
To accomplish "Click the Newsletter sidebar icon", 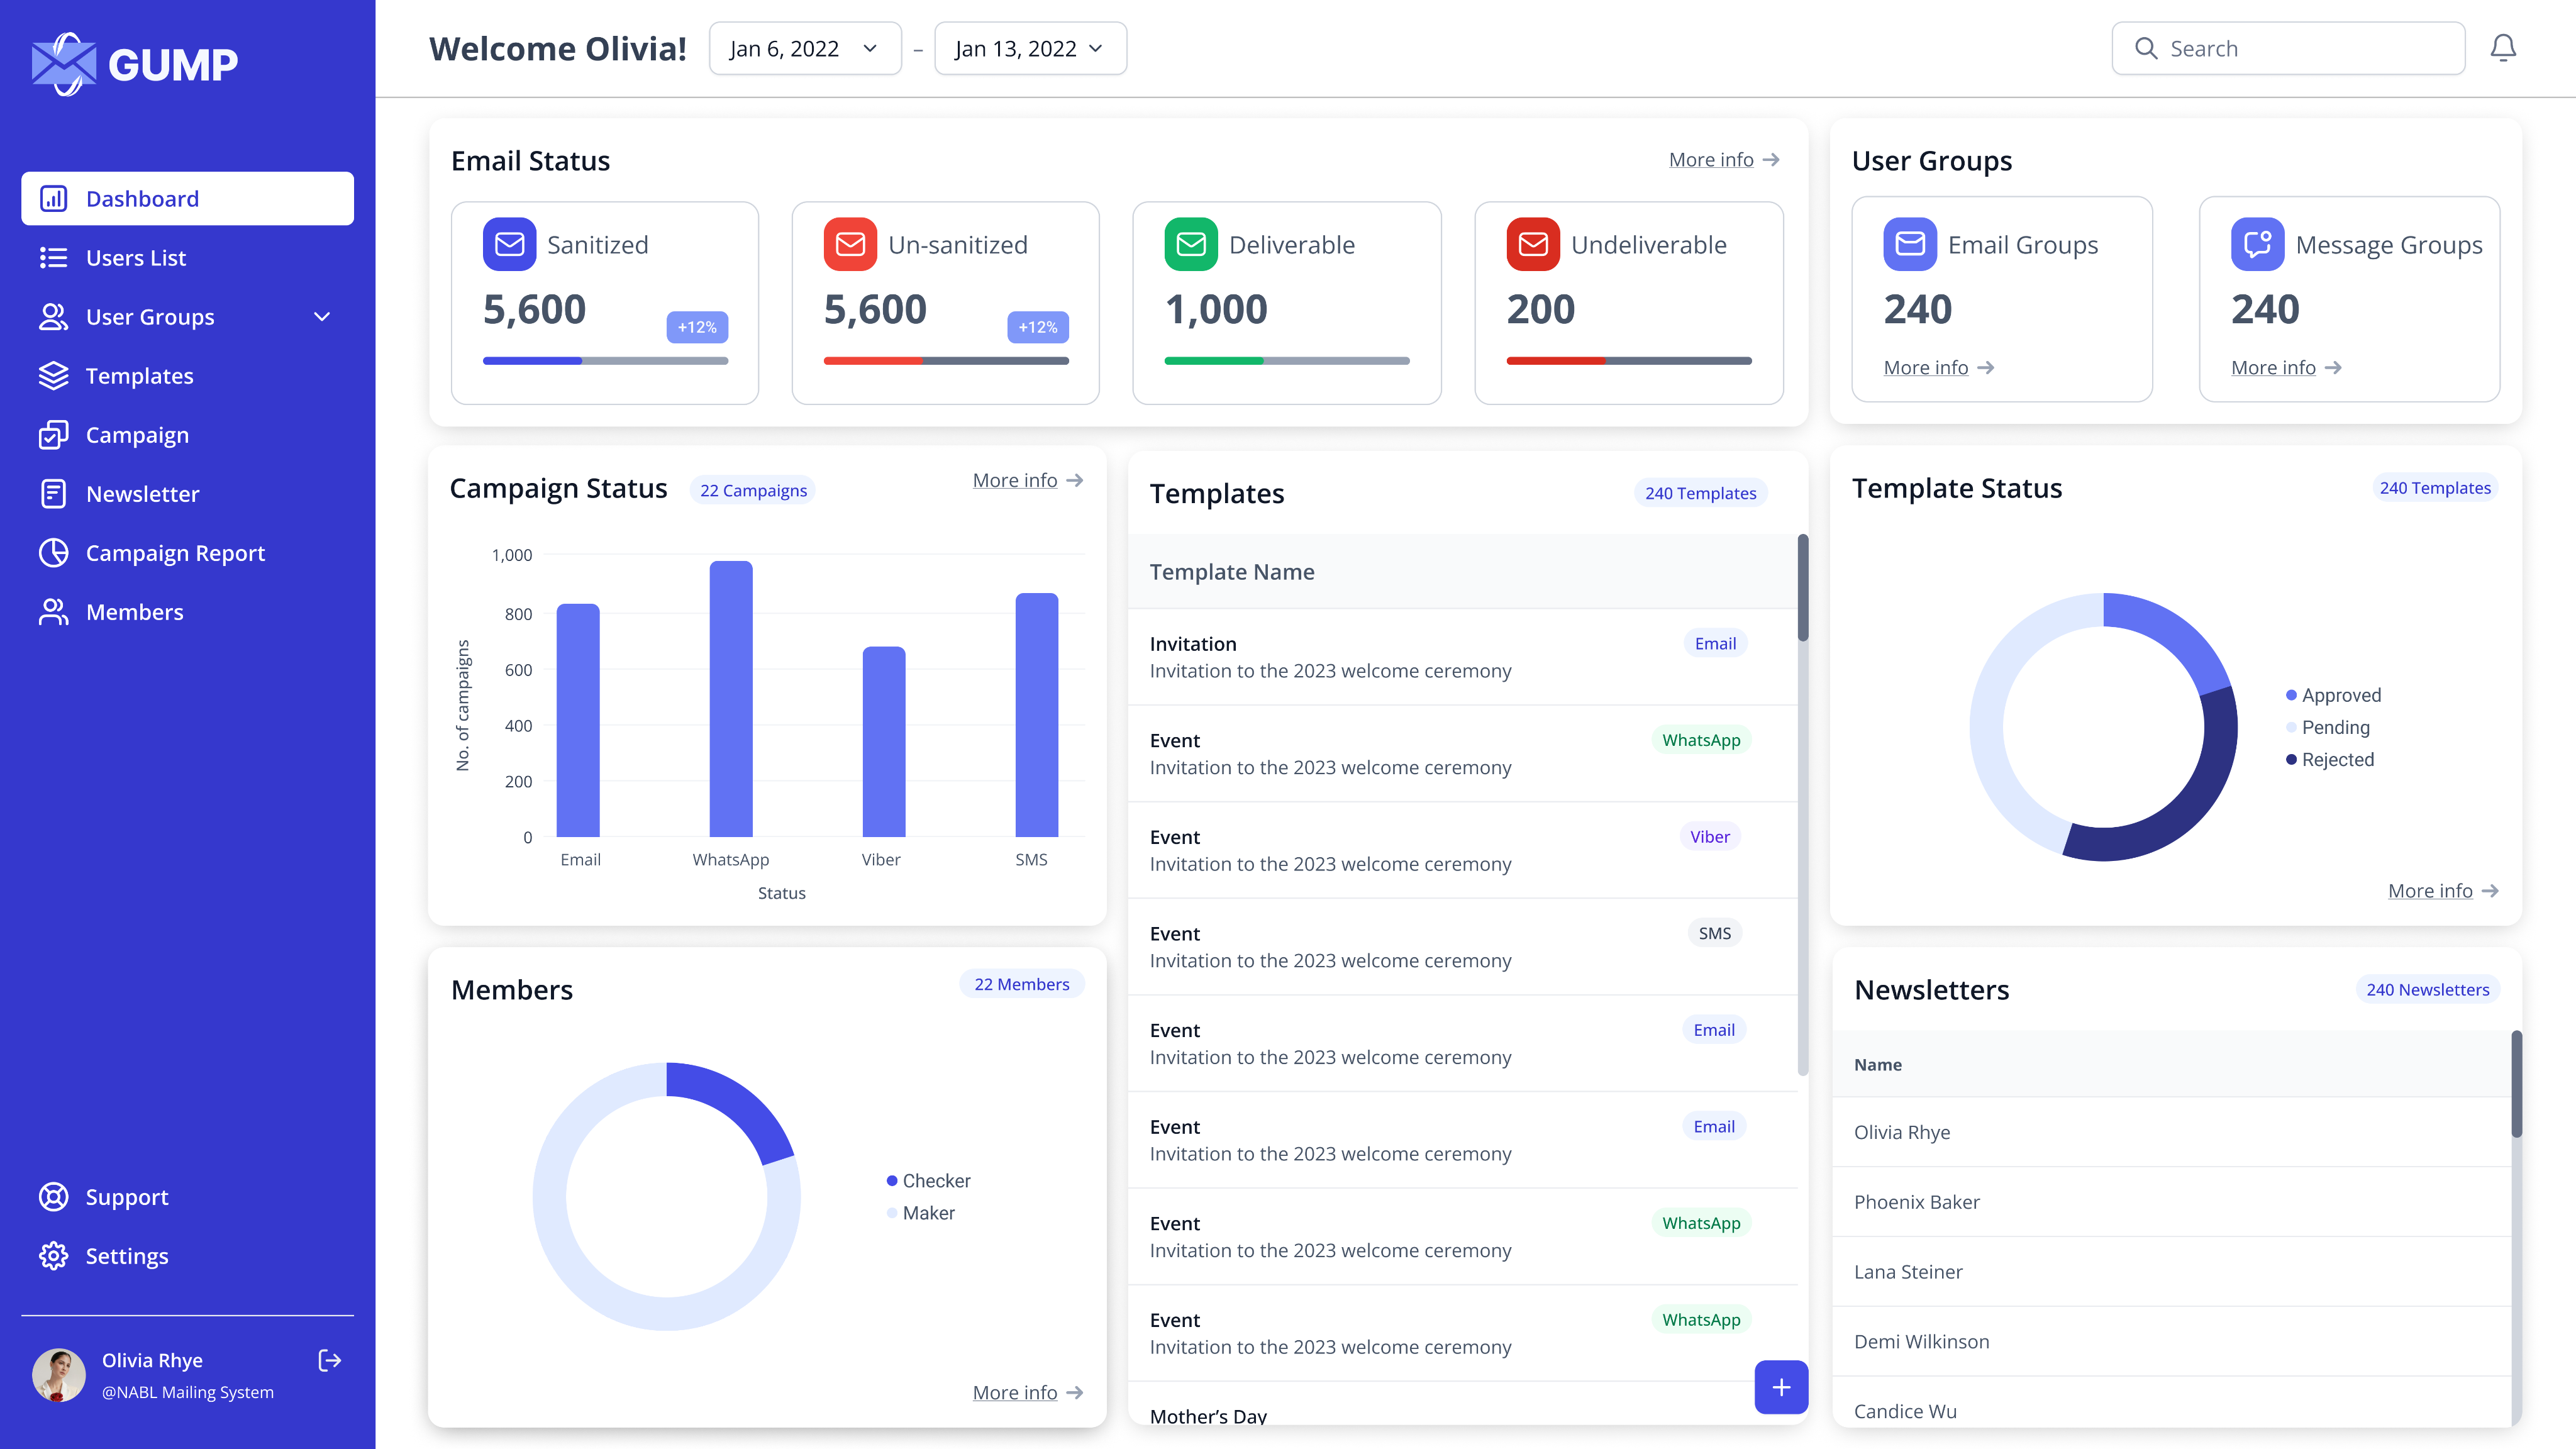I will pos(53,494).
